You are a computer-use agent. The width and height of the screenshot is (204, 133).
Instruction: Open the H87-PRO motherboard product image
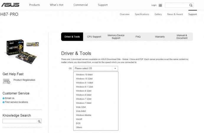point(21,52)
